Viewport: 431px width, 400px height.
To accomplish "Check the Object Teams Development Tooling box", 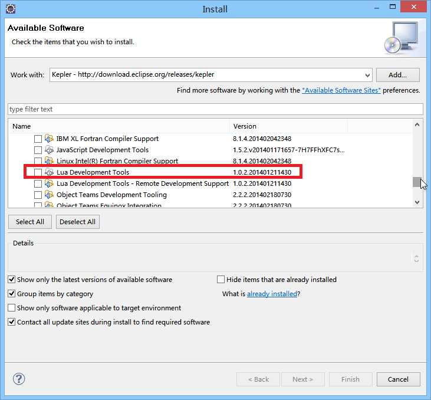I will (x=38, y=195).
